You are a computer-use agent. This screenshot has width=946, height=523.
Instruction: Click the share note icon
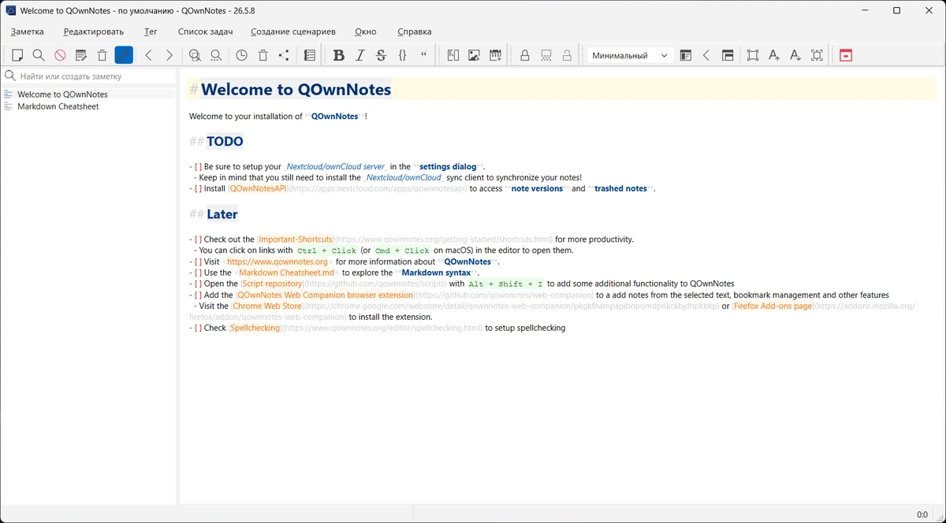284,55
